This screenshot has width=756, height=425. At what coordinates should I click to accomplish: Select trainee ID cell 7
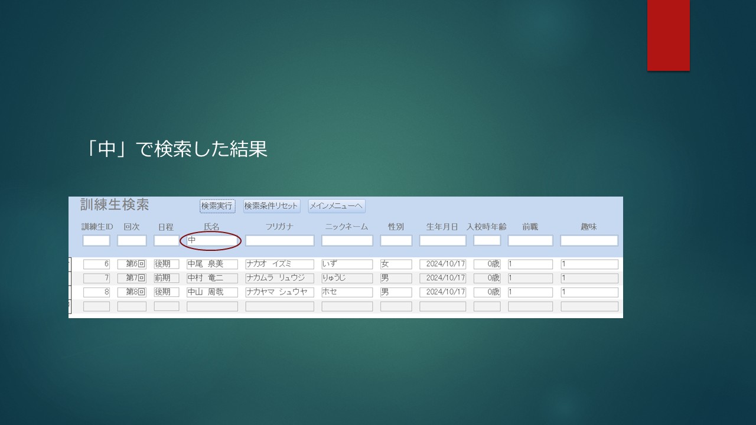pos(96,278)
